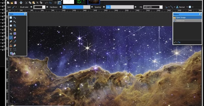Select the Rectangle Select tool
Image resolution: width=204 pixels, height=106 pixels.
click(x=11, y=18)
